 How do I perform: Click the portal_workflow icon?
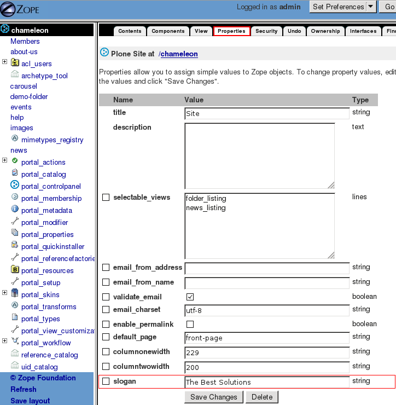pyautogui.click(x=15, y=341)
